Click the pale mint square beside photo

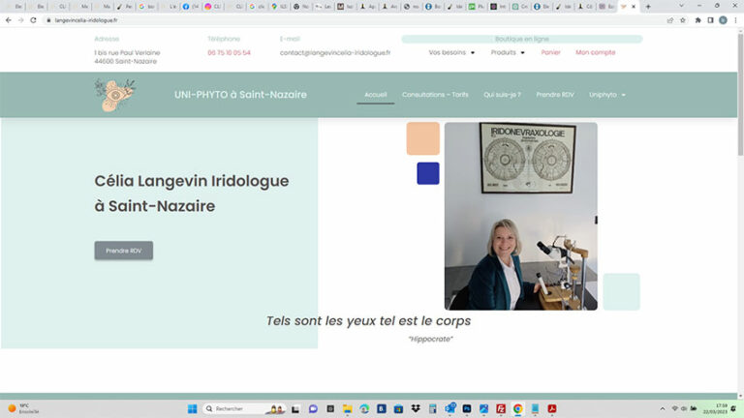click(621, 291)
